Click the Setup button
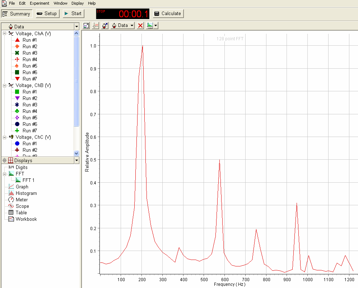 tap(47, 14)
